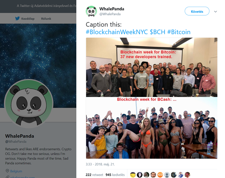Click the tweet timestamp 3:33 - 2018. máj. 21.
Image resolution: width=225 pixels, height=178 pixels.
click(100, 164)
